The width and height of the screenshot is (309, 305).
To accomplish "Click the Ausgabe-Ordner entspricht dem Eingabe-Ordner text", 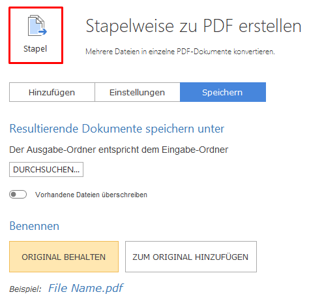I will pos(127,150).
